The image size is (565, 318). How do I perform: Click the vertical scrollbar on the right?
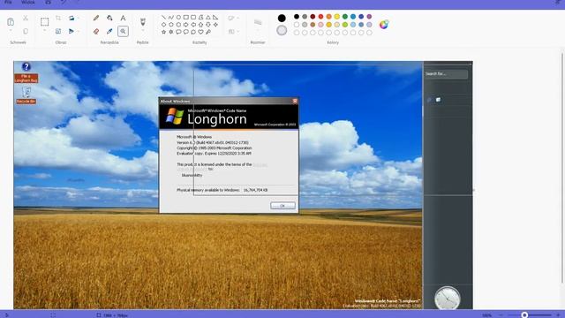click(562, 168)
